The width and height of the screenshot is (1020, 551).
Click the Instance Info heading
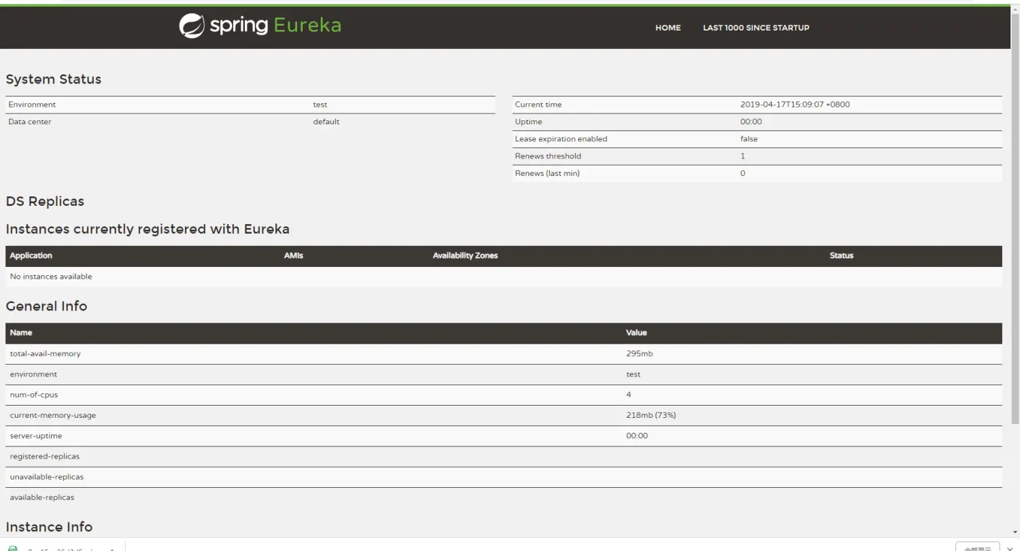49,527
